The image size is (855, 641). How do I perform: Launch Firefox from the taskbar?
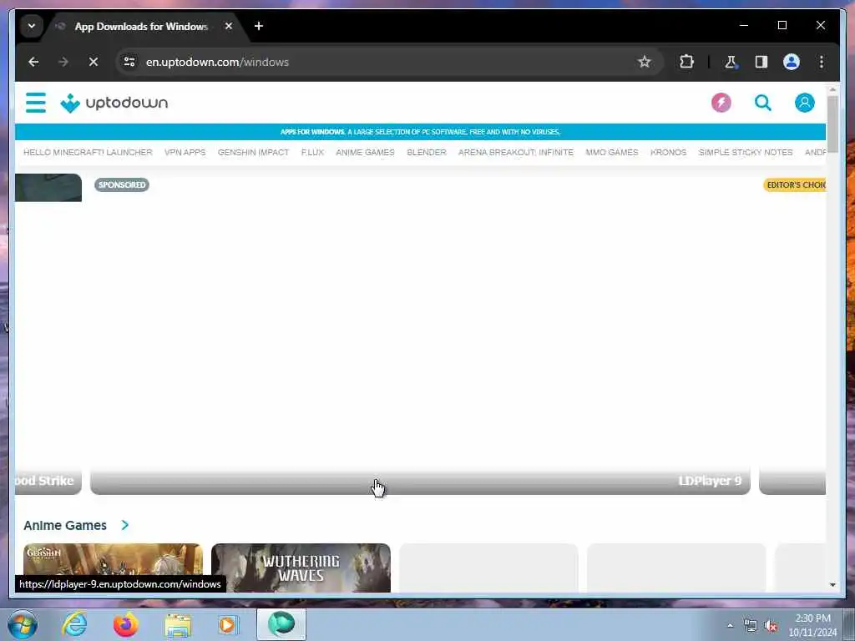coord(125,624)
